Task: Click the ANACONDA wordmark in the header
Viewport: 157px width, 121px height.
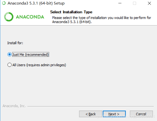Action: 30,17
